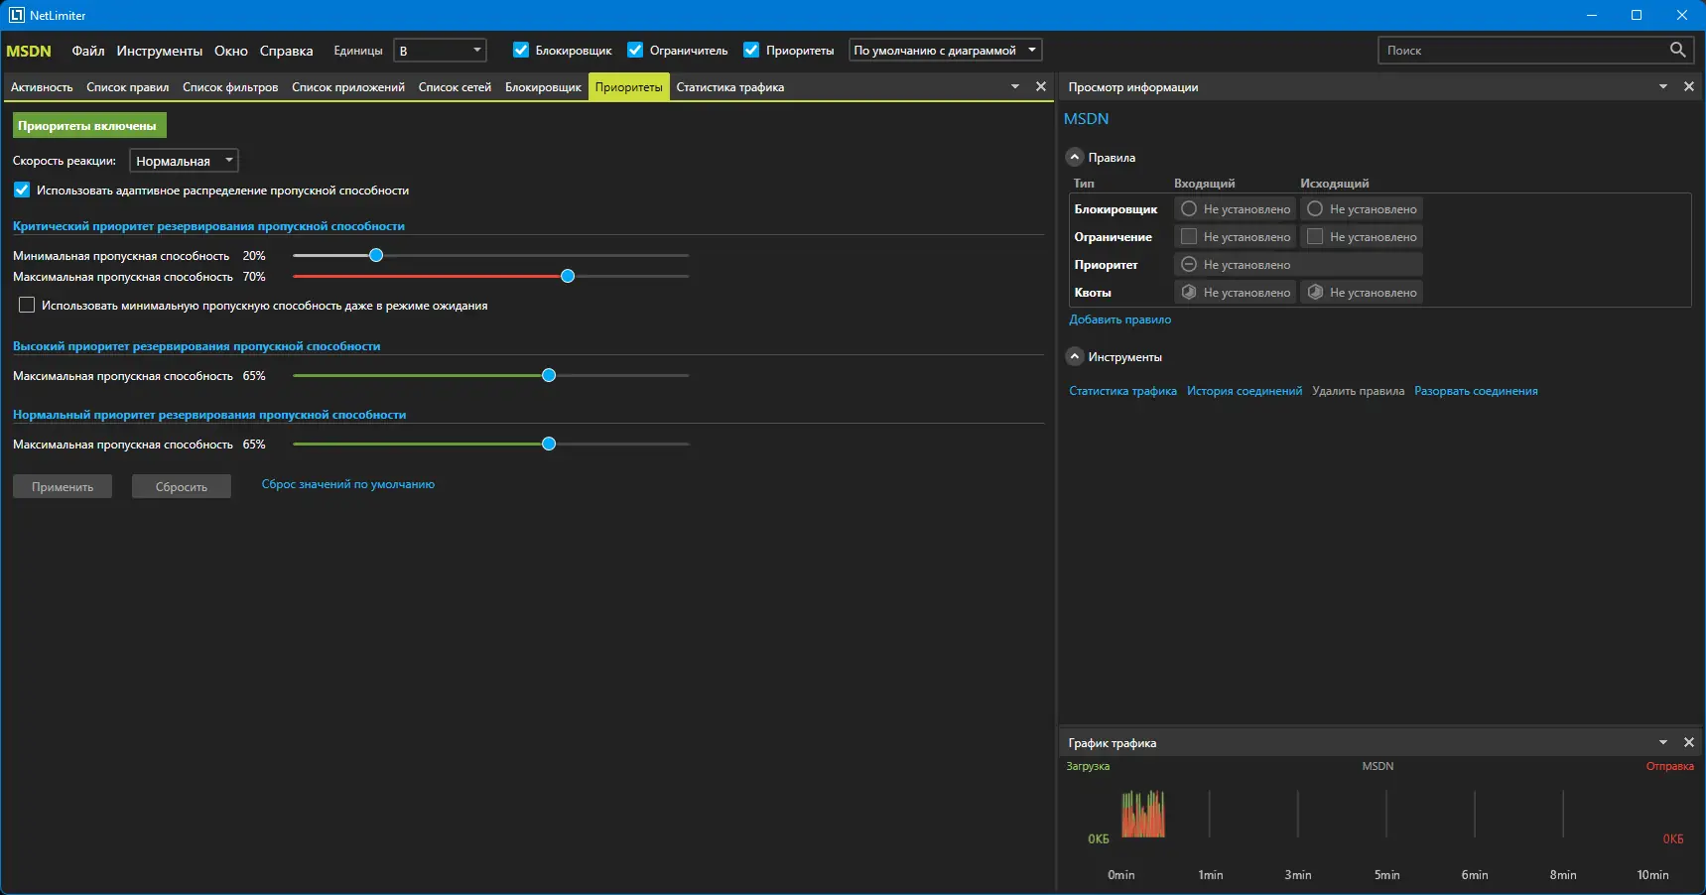Screen dimensions: 1706x895
Task: Click outgoing Blocker rule circle icon
Action: pyautogui.click(x=1315, y=209)
